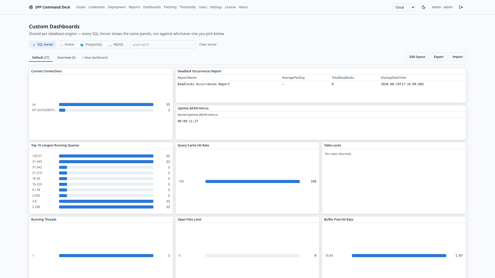
Task: Toggle dark mode moon icon
Action: 424,7
